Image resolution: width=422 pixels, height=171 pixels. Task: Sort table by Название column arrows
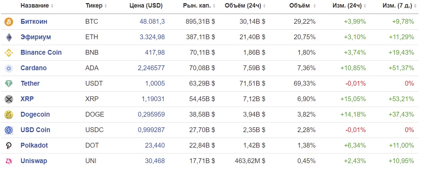coord(52,6)
